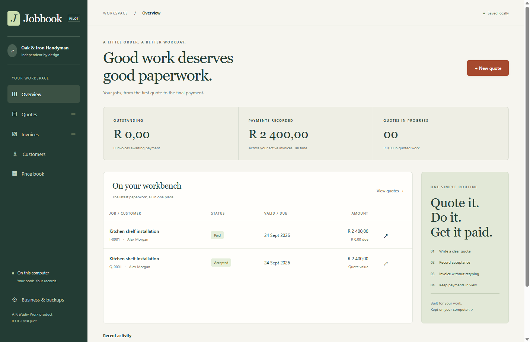Click the Quotes sidebar icon
Screen dimensions: 530x342
tap(15, 114)
